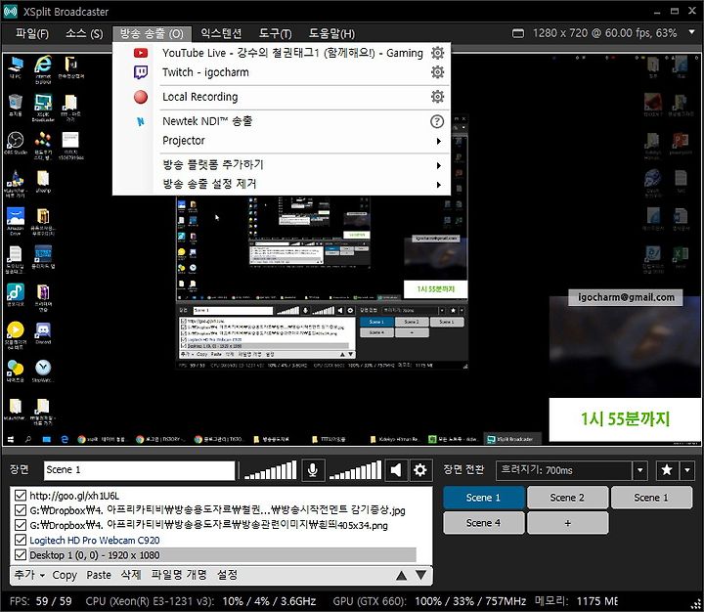The height and width of the screenshot is (612, 704).
Task: Open the resolution dropdown arrow at top right
Action: (x=691, y=32)
